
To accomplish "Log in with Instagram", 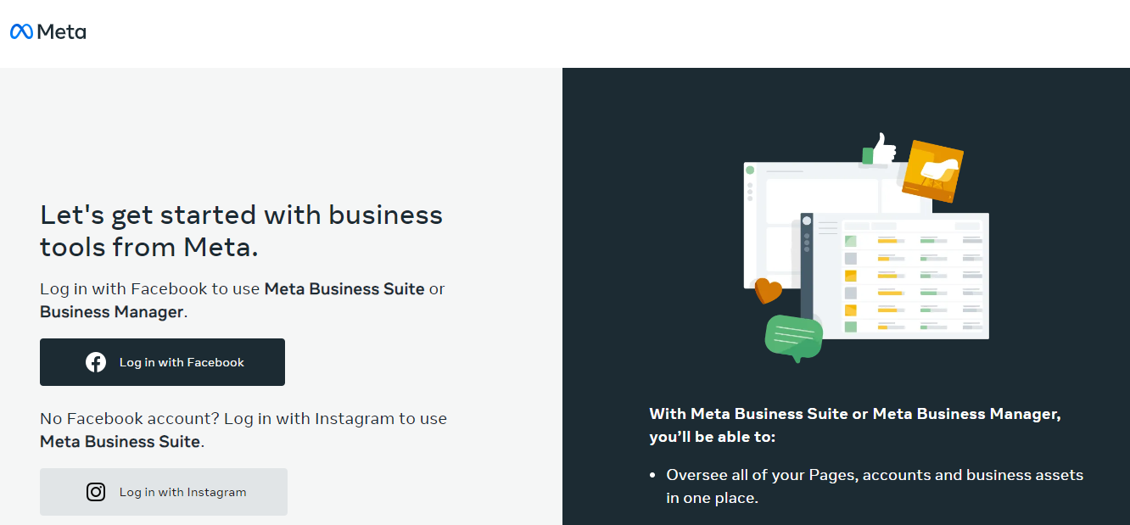I will [163, 491].
